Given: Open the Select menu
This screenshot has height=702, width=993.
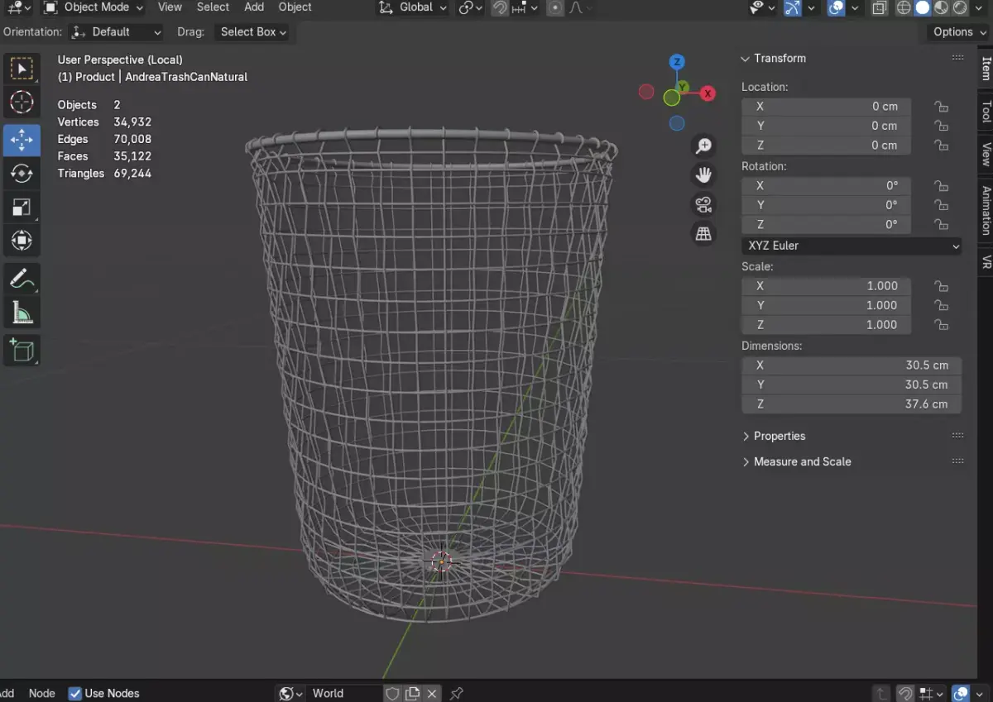Looking at the screenshot, I should (213, 7).
